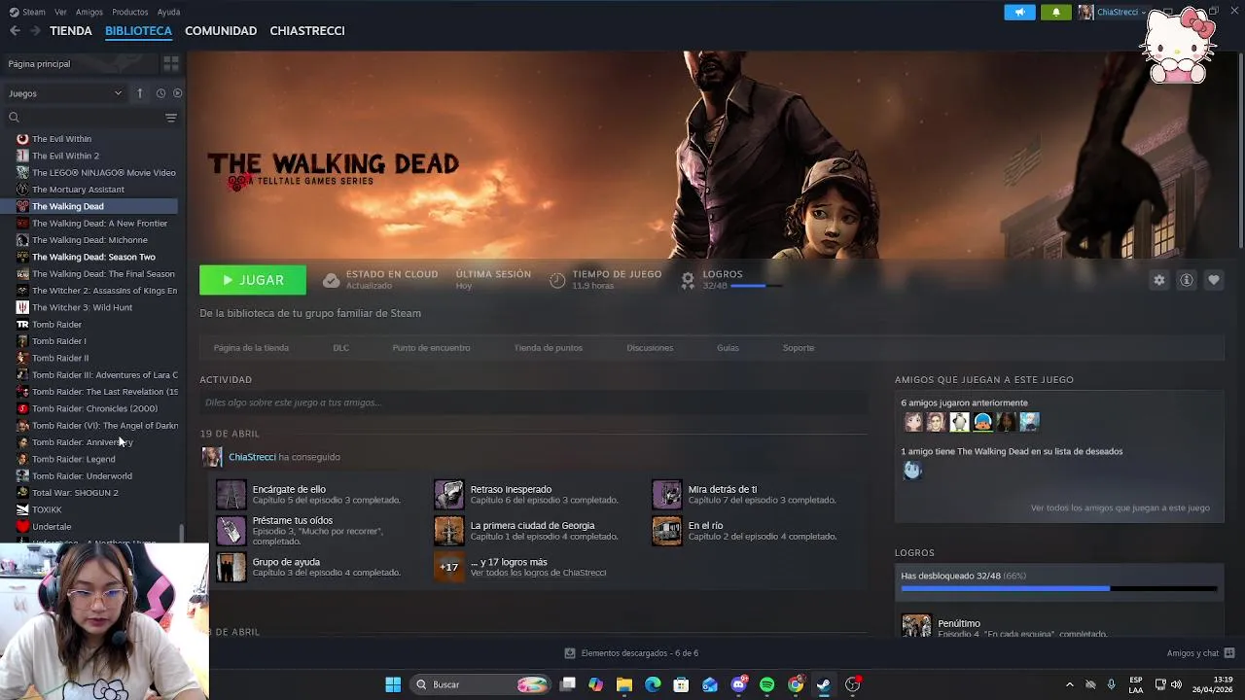
Task: Open the announcements megaphone button
Action: (x=1019, y=12)
